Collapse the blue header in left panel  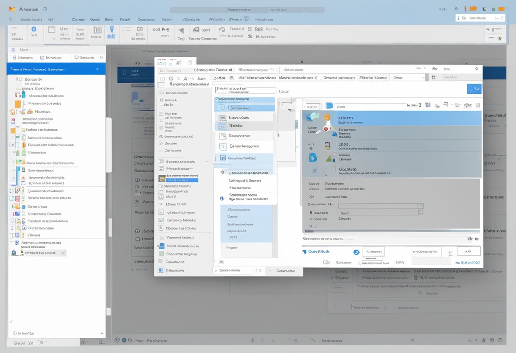coord(56,69)
